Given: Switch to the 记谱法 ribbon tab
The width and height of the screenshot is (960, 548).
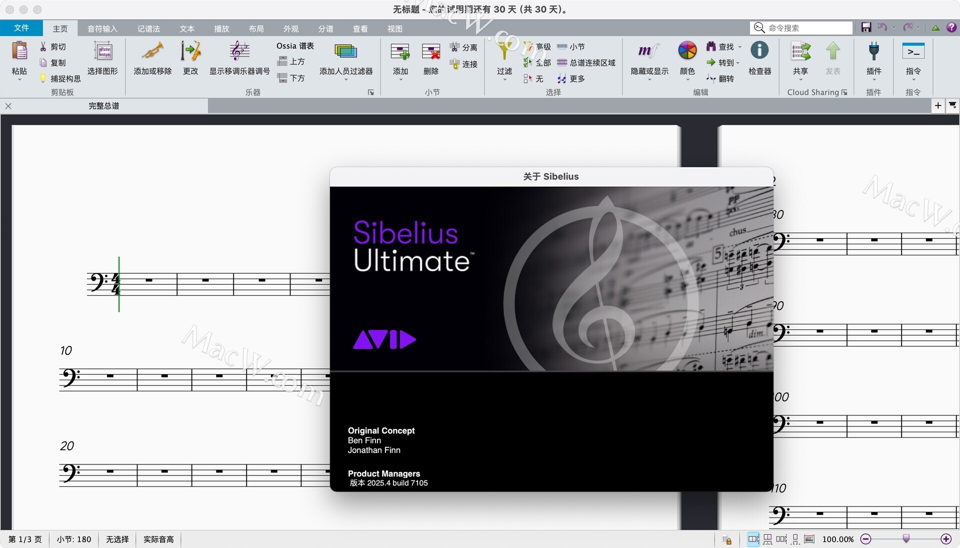Looking at the screenshot, I should tap(148, 29).
